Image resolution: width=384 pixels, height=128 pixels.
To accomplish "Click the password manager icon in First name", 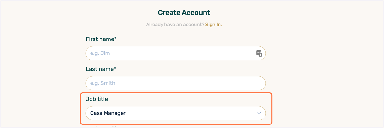I will [x=259, y=53].
